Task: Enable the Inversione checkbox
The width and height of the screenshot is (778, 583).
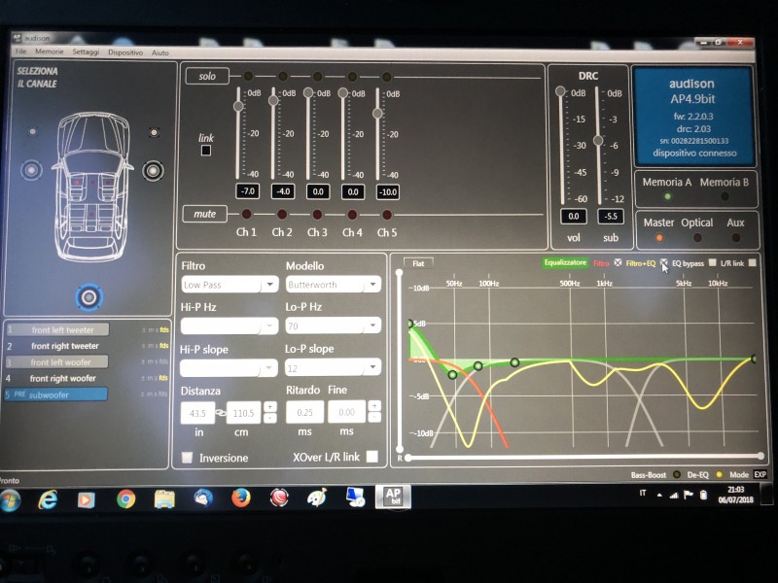Action: [x=187, y=457]
